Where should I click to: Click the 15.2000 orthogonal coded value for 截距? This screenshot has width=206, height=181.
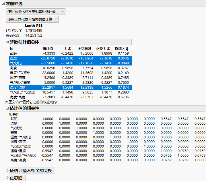pos(87,53)
